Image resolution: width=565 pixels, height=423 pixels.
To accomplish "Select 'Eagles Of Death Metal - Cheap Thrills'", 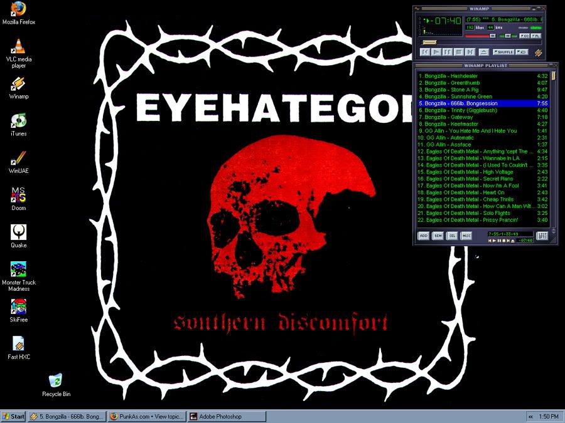I will click(x=483, y=199).
